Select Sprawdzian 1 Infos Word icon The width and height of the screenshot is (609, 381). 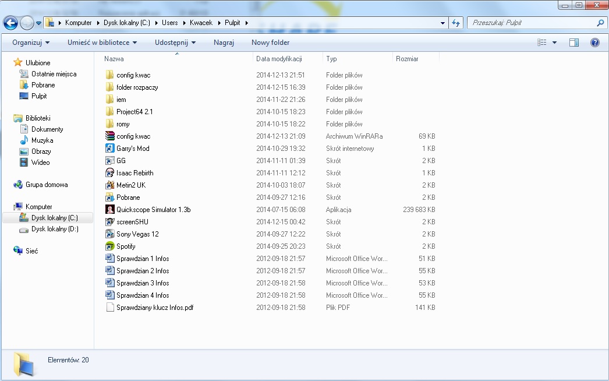tap(110, 258)
